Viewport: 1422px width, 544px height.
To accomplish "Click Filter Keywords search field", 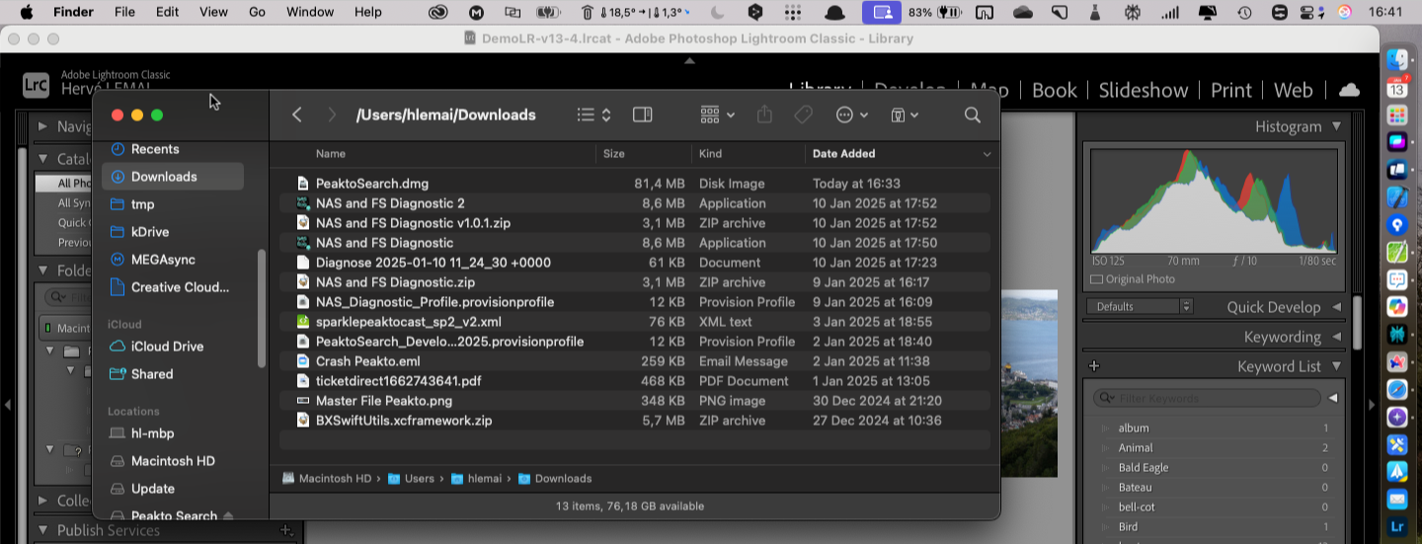I will 1207,398.
